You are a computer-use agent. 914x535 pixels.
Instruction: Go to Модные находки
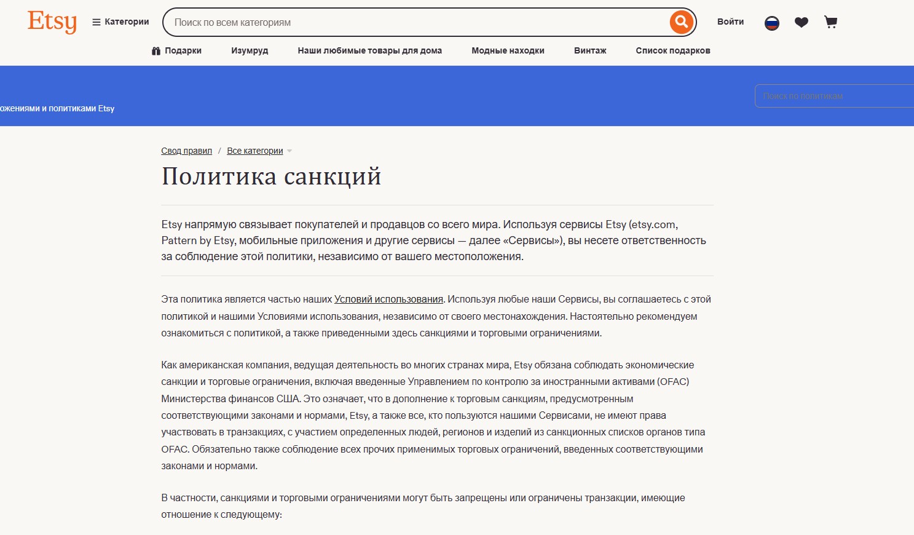coord(508,50)
